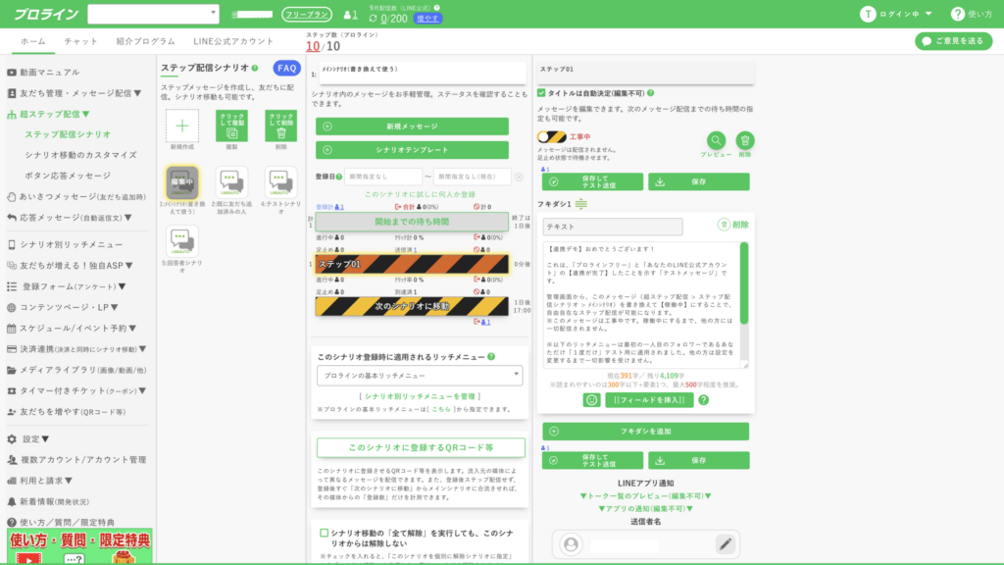
Task: Select scenario 4 テストシナリオ icon
Action: [x=280, y=182]
